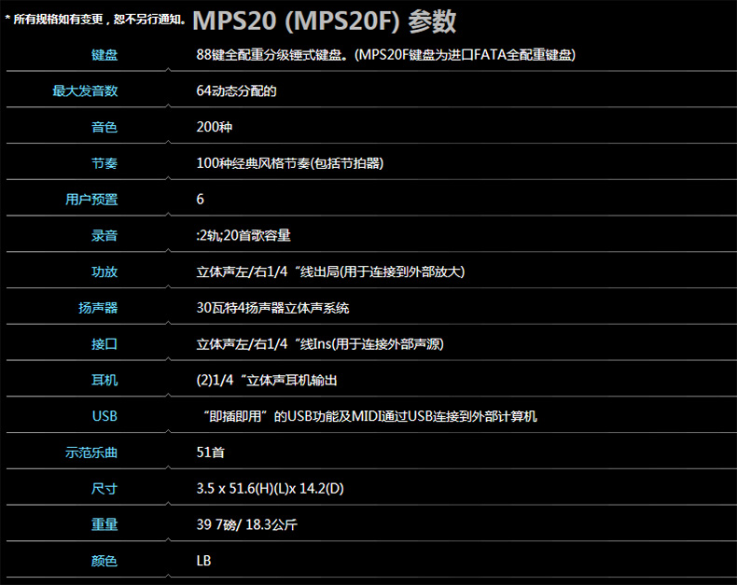
Task: Click the value "(2)1/4“立体声耳机输出"
Action: (267, 380)
